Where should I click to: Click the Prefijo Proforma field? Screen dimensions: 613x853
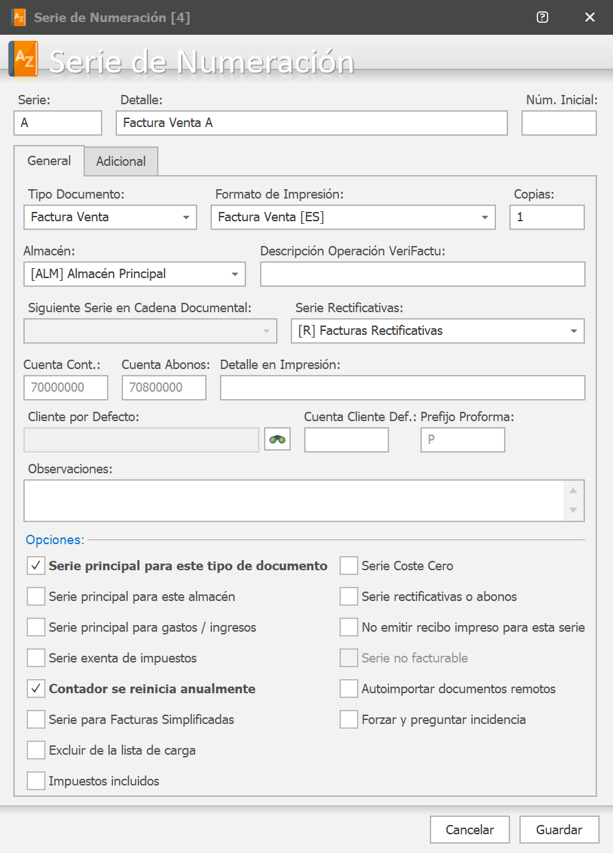tap(463, 440)
